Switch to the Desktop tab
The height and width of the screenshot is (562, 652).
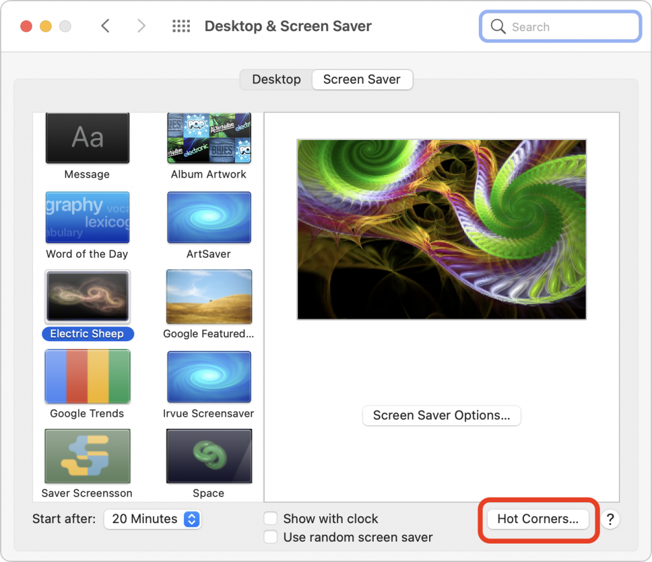pos(276,80)
